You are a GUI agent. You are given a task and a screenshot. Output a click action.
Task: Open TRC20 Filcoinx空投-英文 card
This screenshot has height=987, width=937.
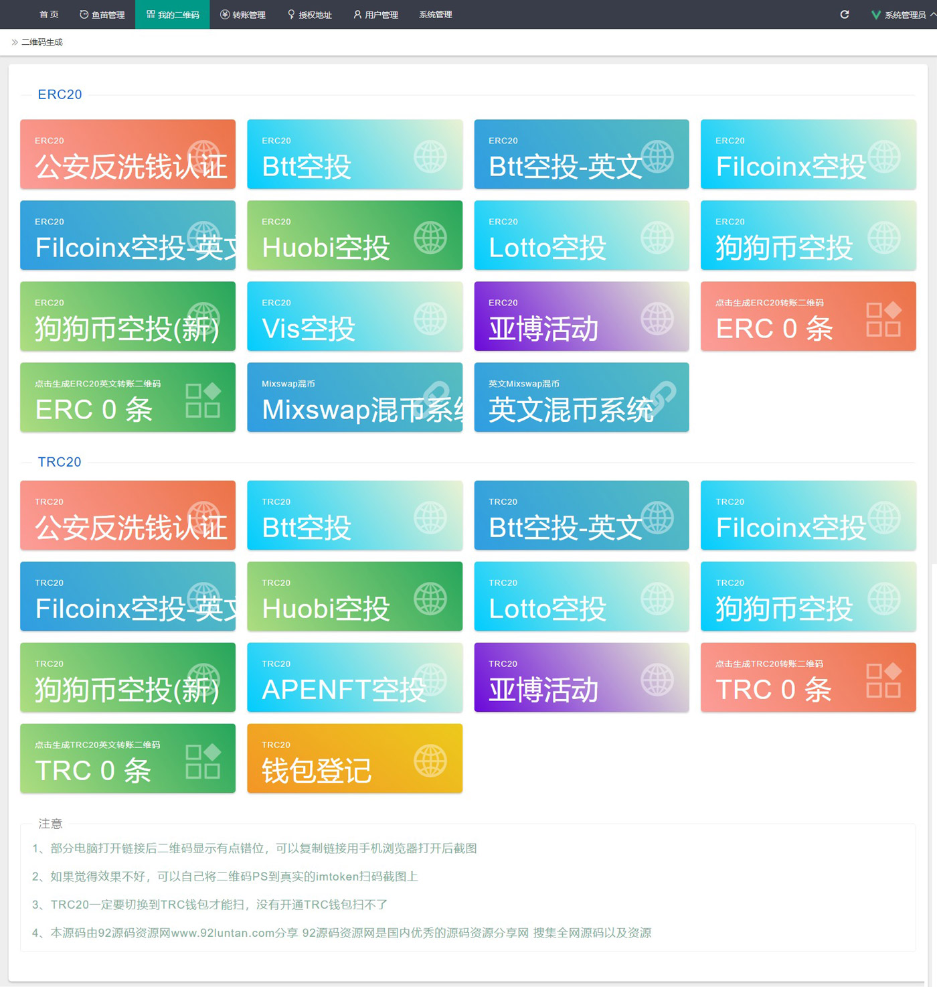pyautogui.click(x=128, y=596)
